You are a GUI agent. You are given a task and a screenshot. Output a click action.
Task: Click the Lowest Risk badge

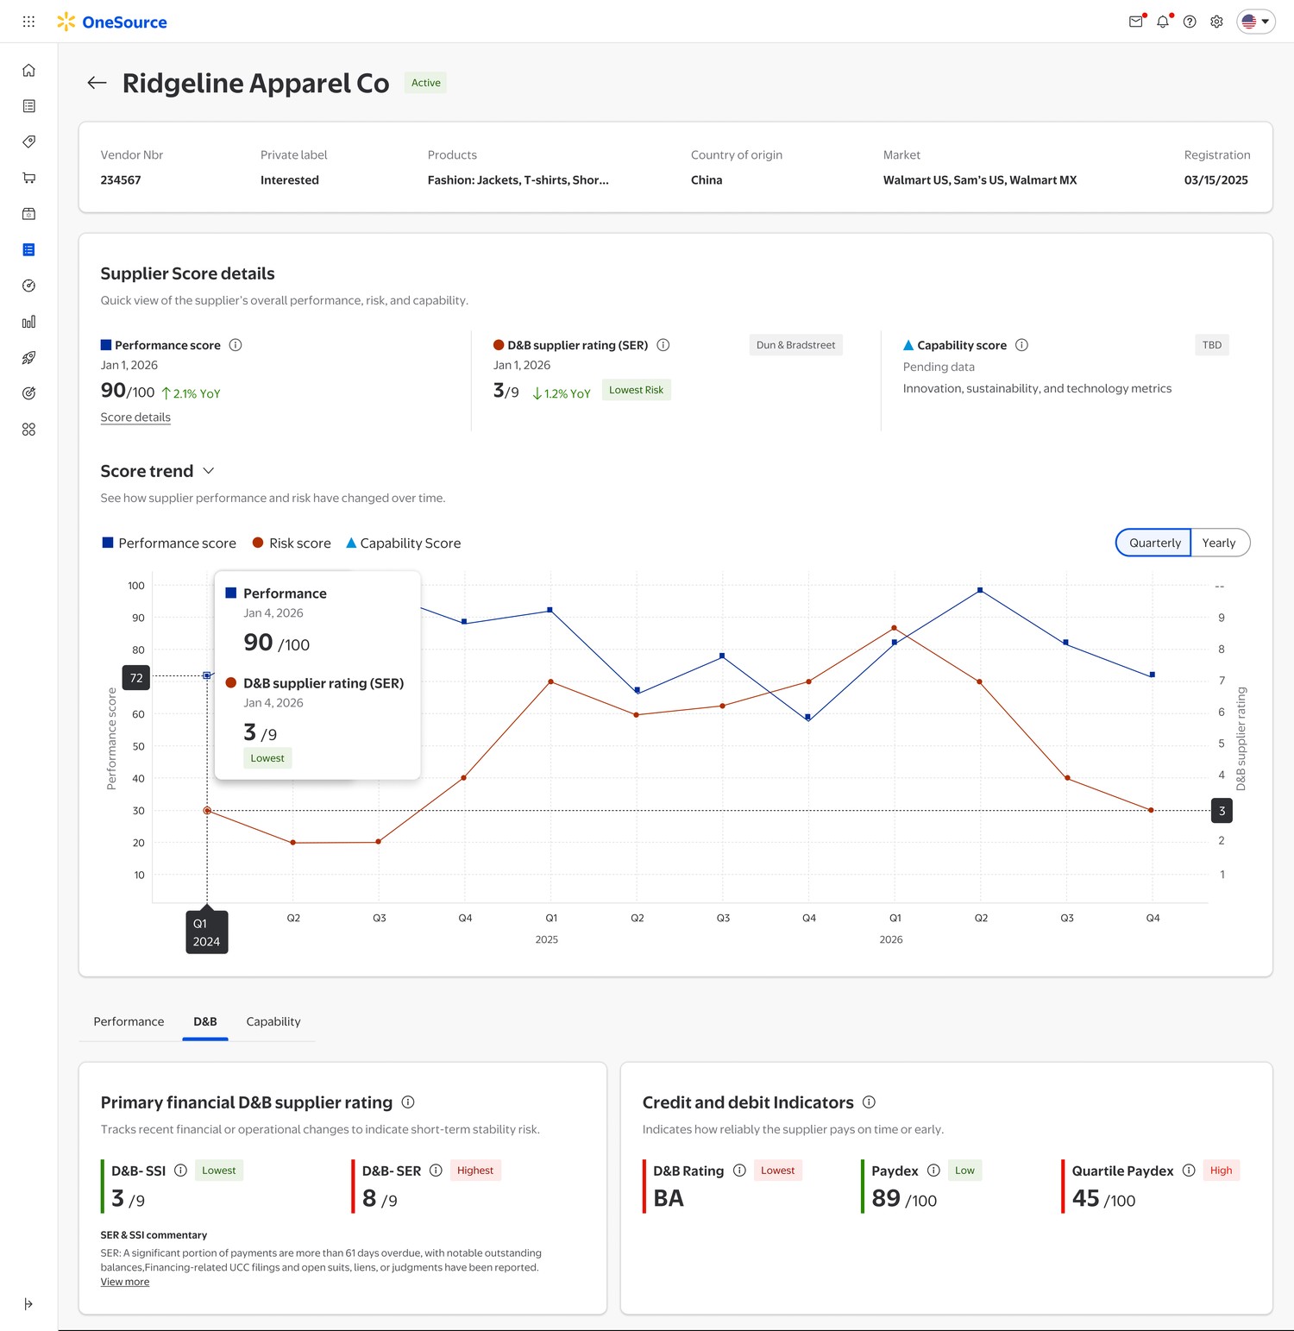tap(636, 390)
